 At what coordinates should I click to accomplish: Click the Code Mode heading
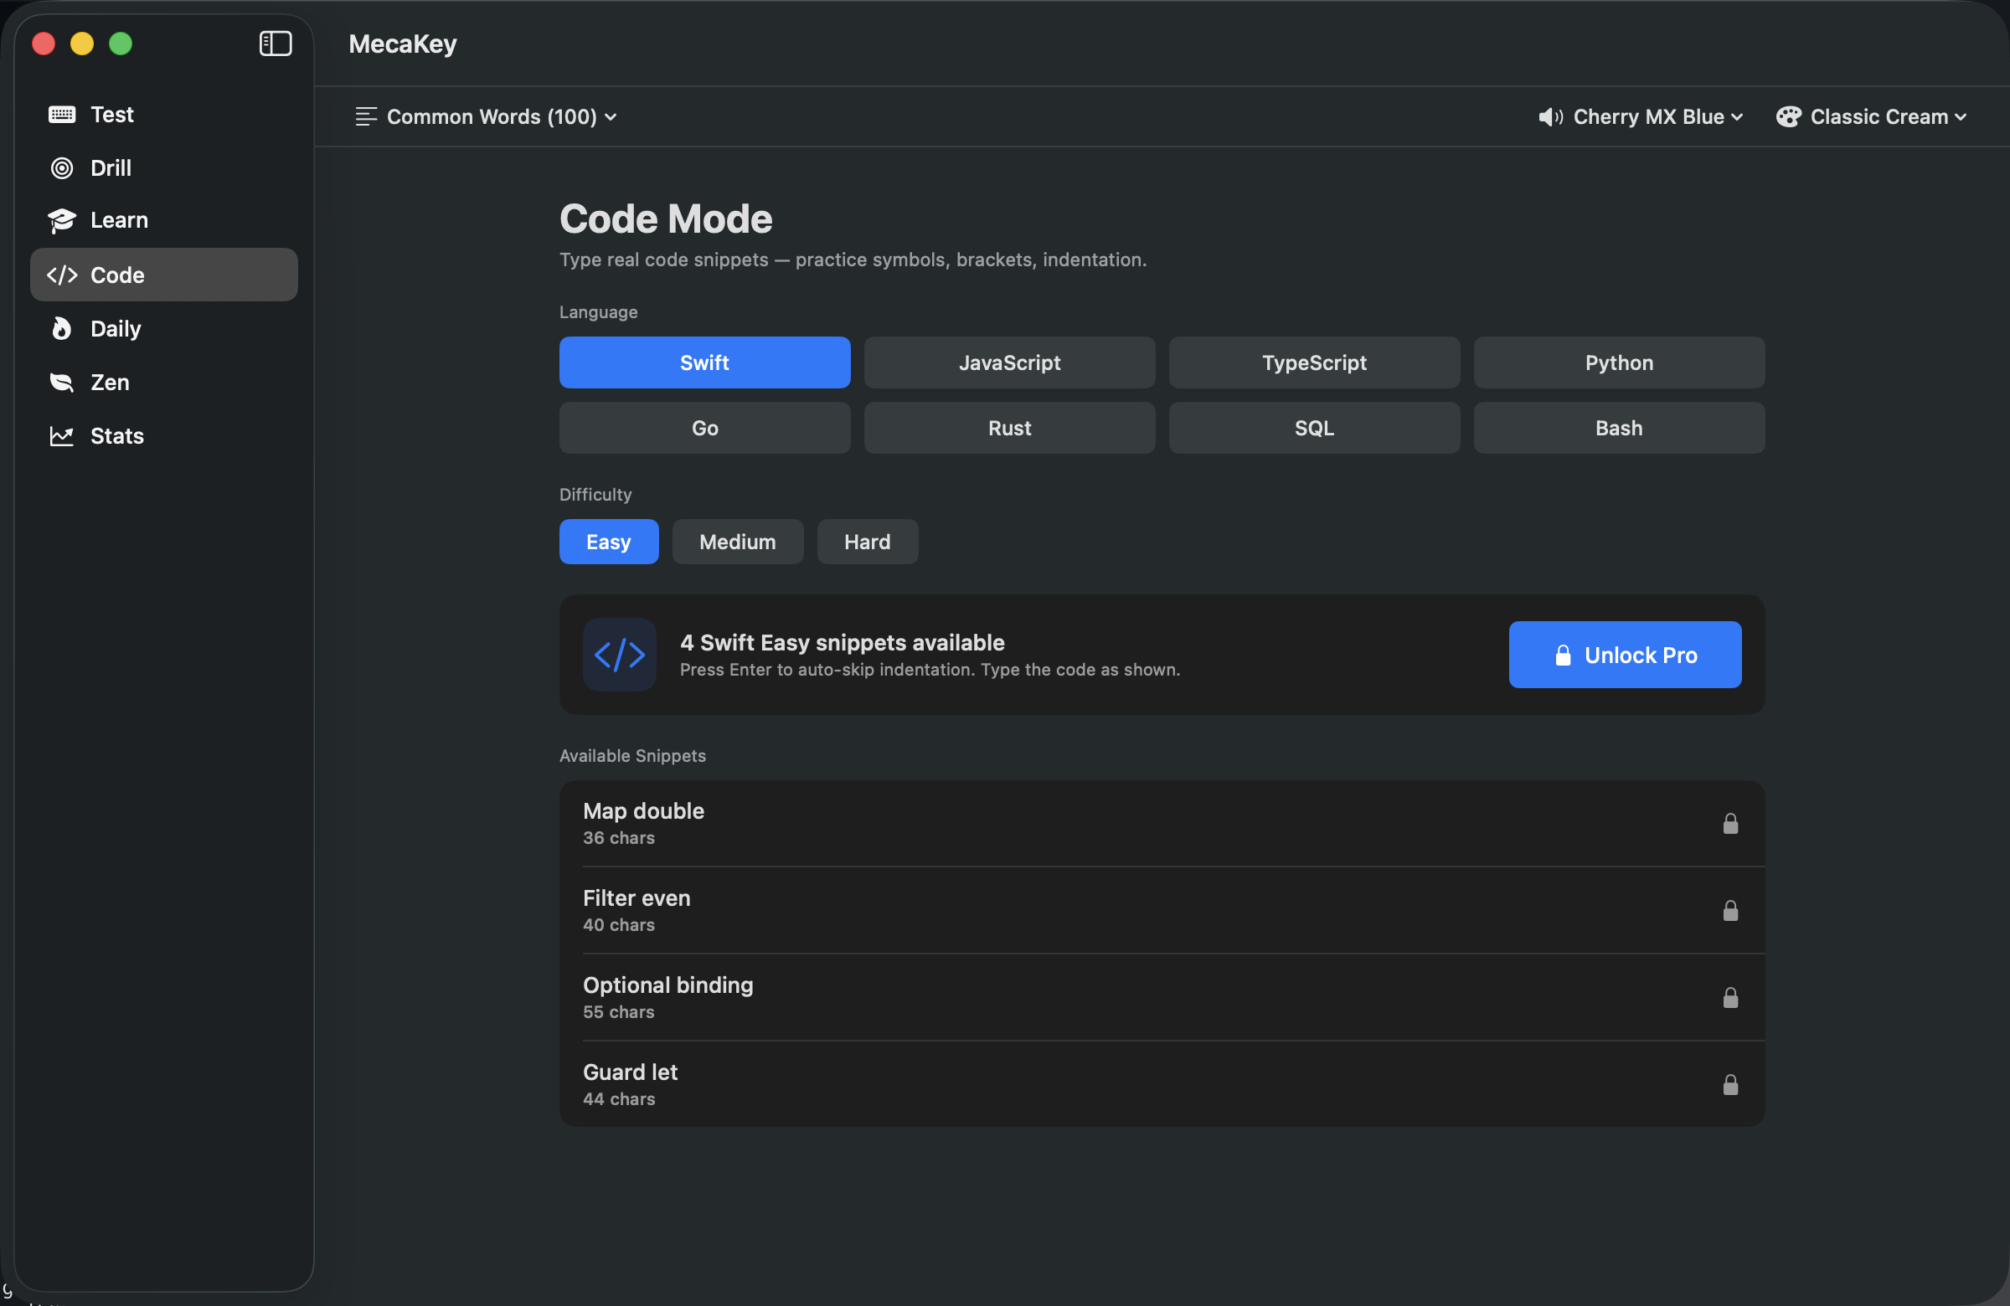666,219
